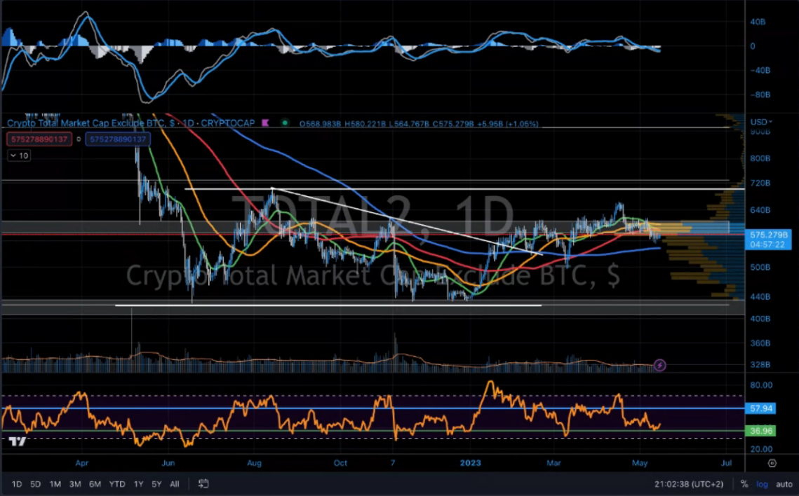Toggle percent scale mode
This screenshot has height=496, width=799.
tap(744, 484)
